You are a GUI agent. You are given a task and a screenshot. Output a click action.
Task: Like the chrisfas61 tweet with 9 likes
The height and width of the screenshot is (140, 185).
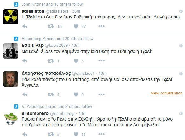(x=76, y=94)
